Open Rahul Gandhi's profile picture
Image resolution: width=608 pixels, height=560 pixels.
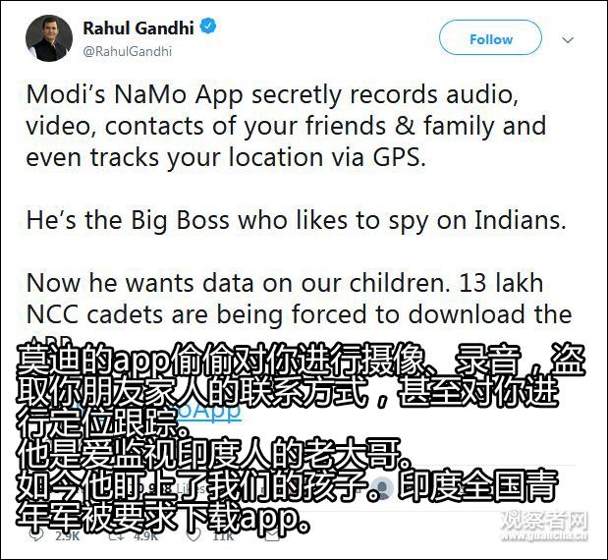(49, 38)
